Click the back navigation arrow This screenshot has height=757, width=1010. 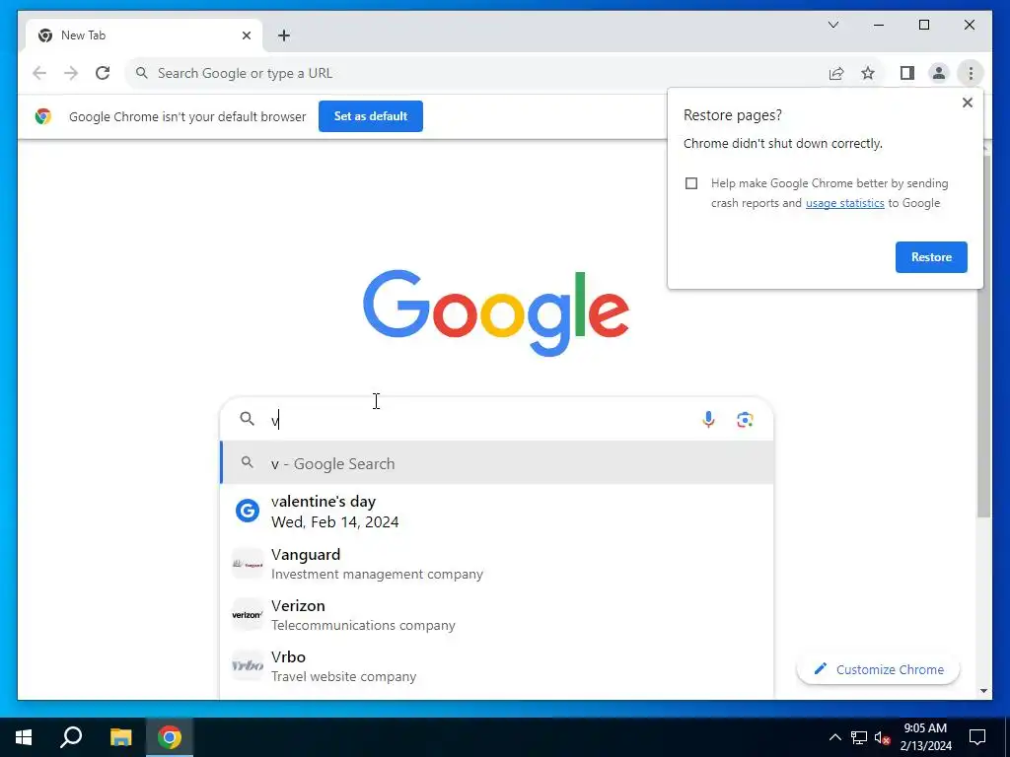pos(39,73)
